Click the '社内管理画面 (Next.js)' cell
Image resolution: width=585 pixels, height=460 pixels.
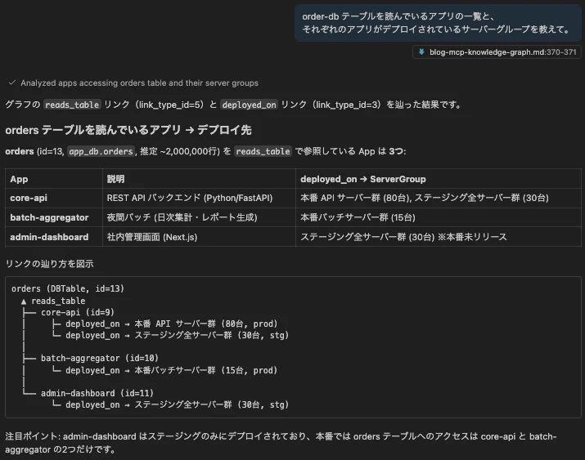(x=199, y=237)
